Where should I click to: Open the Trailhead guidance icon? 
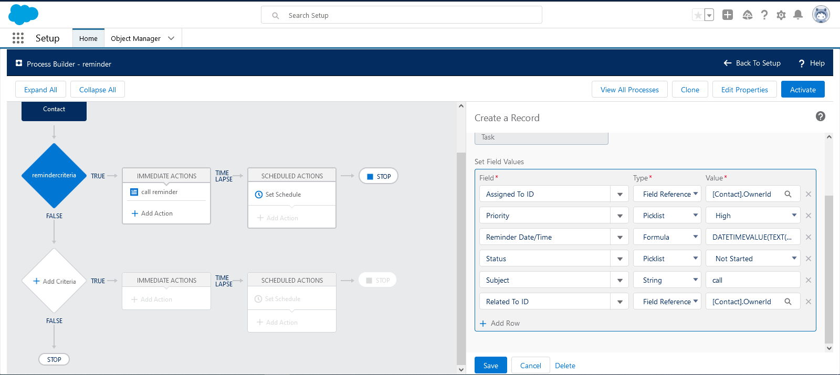(x=748, y=15)
